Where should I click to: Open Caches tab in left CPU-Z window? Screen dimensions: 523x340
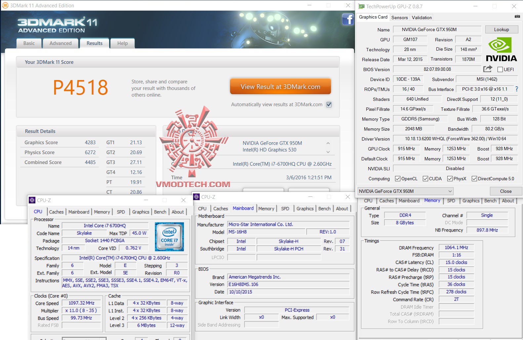click(x=56, y=212)
